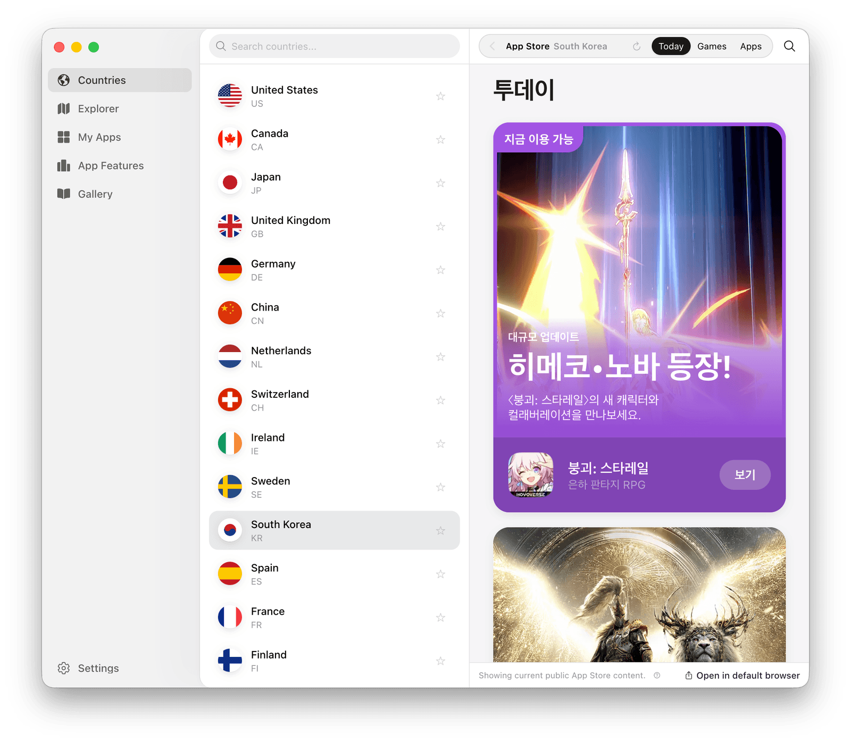Toggle the favorite star for Canada
The height and width of the screenshot is (743, 851).
click(x=440, y=139)
